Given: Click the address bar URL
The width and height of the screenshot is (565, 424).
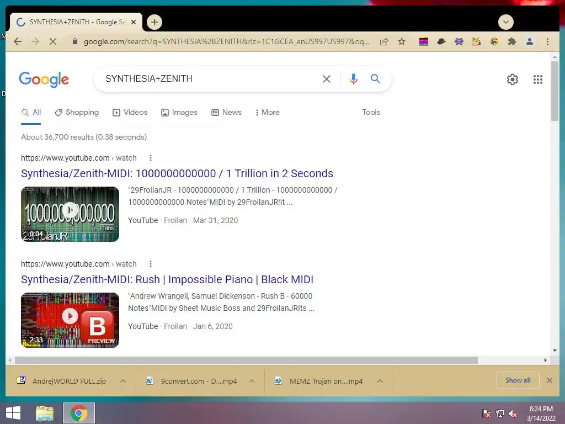Looking at the screenshot, I should pos(227,41).
